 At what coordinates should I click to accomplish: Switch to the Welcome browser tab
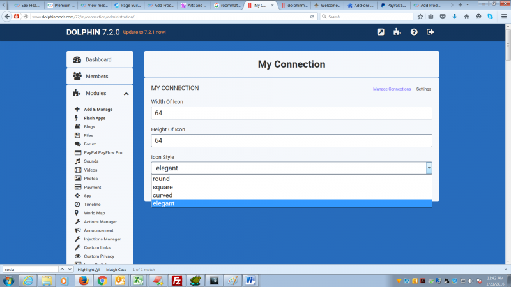point(327,5)
